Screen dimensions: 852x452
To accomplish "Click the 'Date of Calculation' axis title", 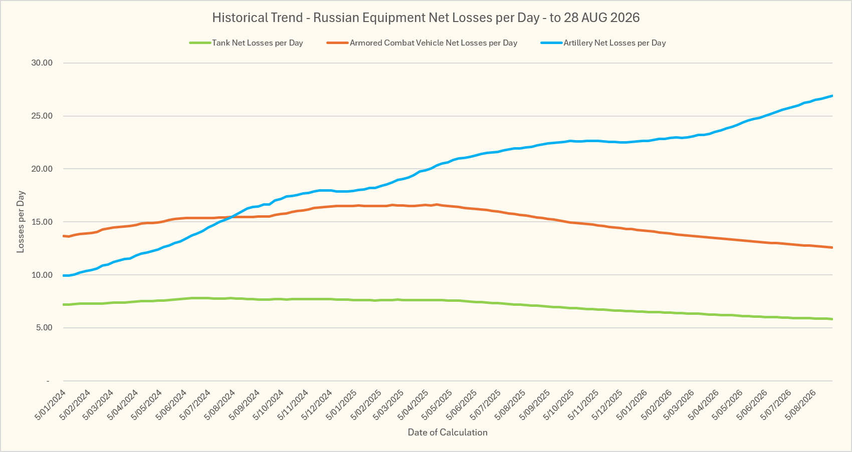I will pos(448,432).
